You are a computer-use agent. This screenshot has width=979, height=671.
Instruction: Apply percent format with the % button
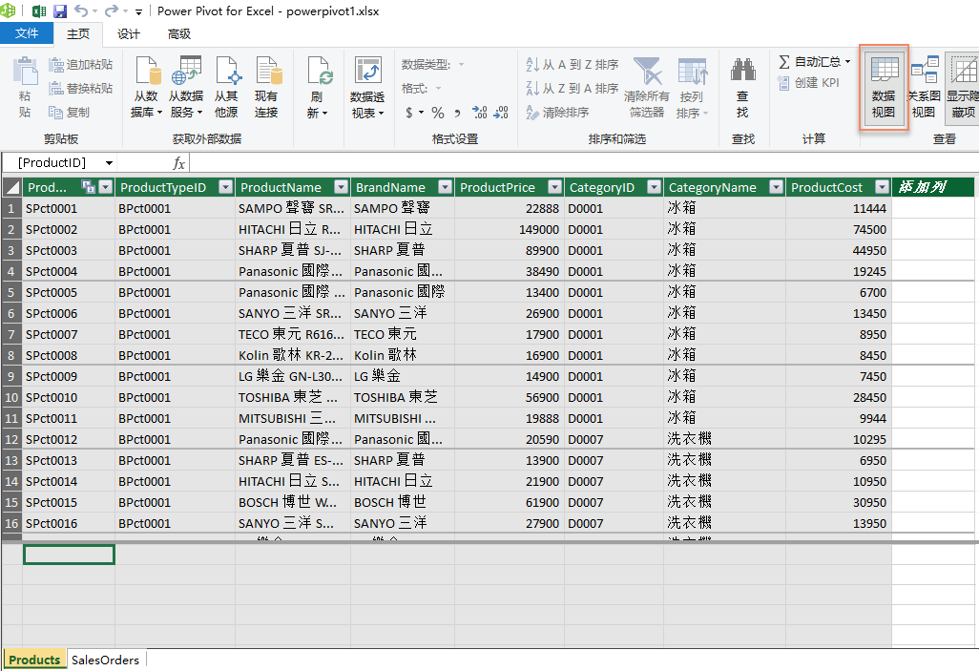click(x=438, y=113)
